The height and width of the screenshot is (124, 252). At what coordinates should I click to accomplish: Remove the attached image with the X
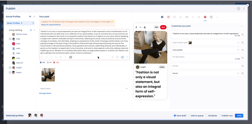[x=55, y=68]
